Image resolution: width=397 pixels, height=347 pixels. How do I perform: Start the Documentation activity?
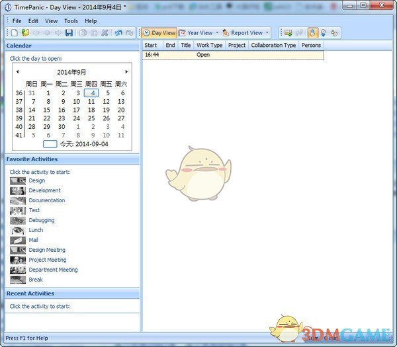click(x=46, y=200)
